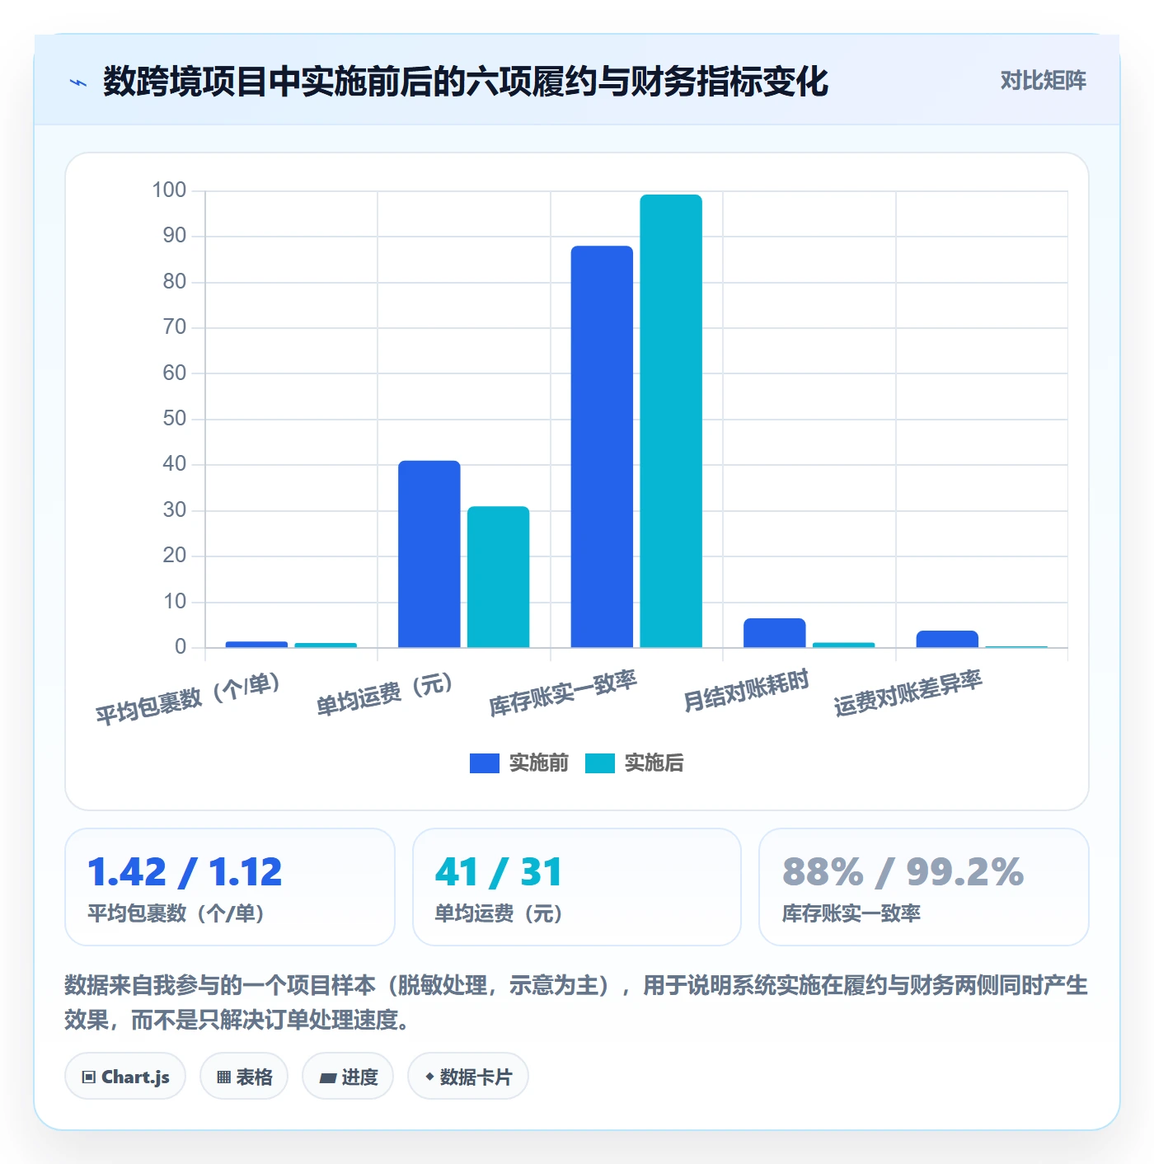Click the 库存账实一致率 实施后 bar
The image size is (1154, 1164).
click(671, 421)
